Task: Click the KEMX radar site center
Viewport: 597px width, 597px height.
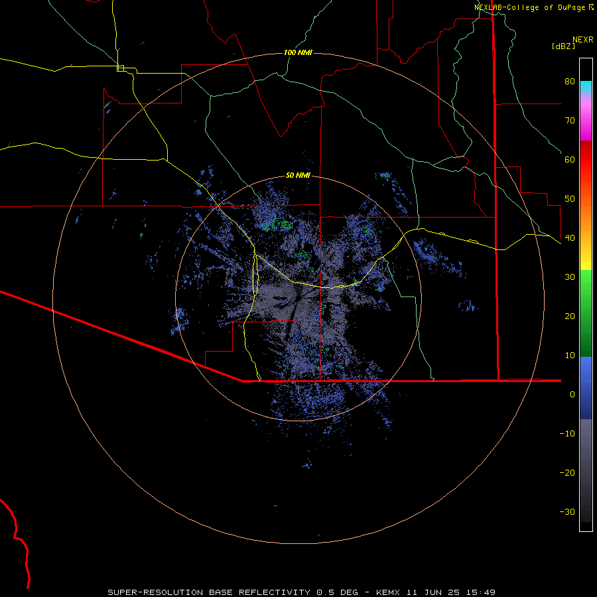Action: 298,298
